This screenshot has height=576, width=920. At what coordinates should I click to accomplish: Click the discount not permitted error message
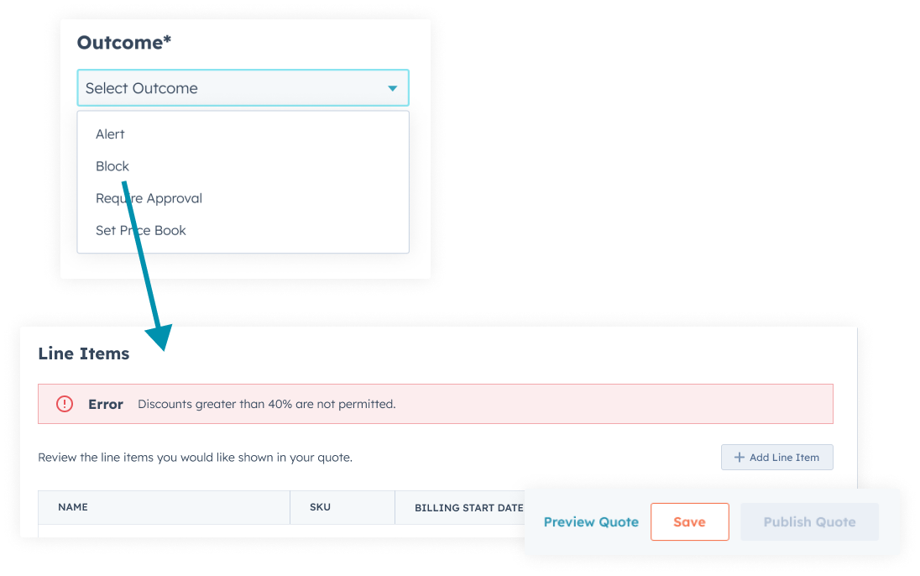click(266, 404)
